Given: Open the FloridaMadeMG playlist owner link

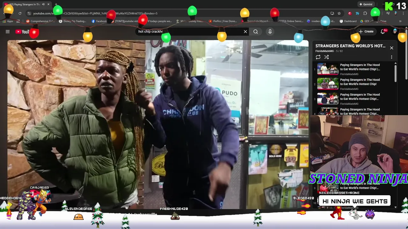Looking at the screenshot, I should pos(324,51).
